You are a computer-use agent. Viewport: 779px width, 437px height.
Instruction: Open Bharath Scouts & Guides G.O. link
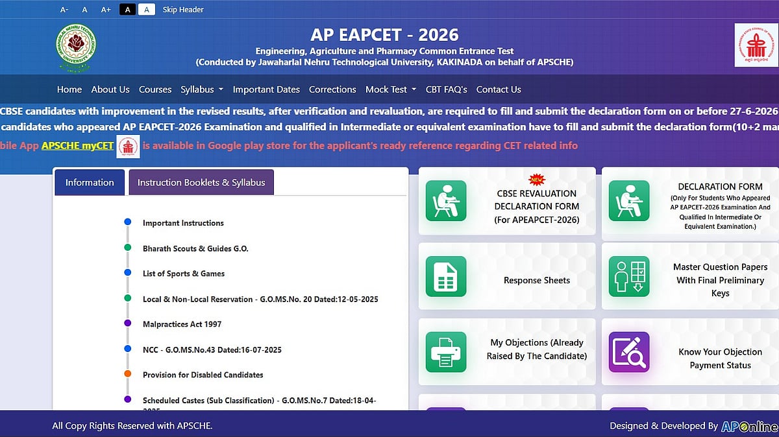pyautogui.click(x=195, y=248)
